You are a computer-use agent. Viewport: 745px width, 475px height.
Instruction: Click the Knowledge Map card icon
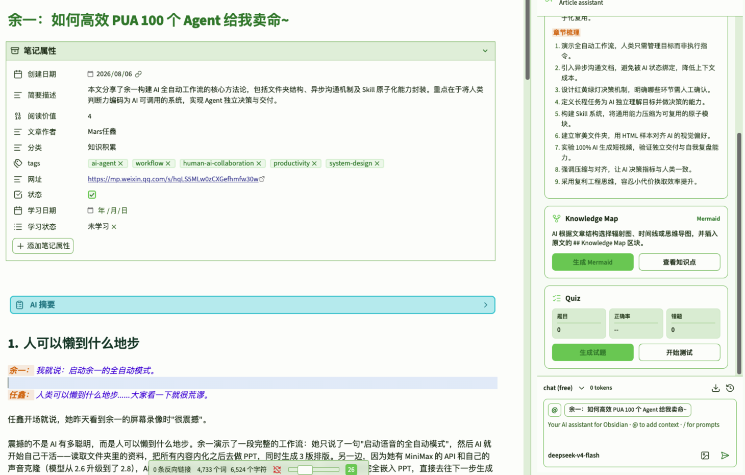click(556, 219)
